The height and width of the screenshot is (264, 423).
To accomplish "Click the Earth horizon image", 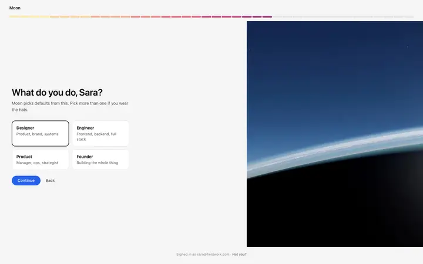I will click(335, 134).
